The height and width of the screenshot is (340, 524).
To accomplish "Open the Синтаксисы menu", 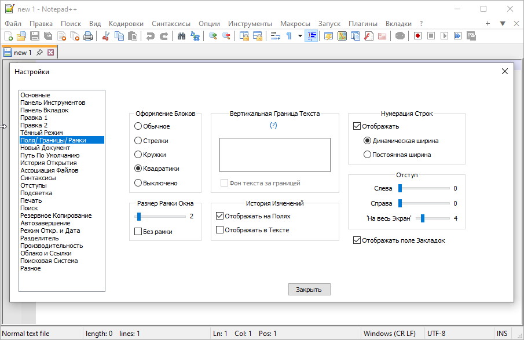I will click(x=171, y=24).
